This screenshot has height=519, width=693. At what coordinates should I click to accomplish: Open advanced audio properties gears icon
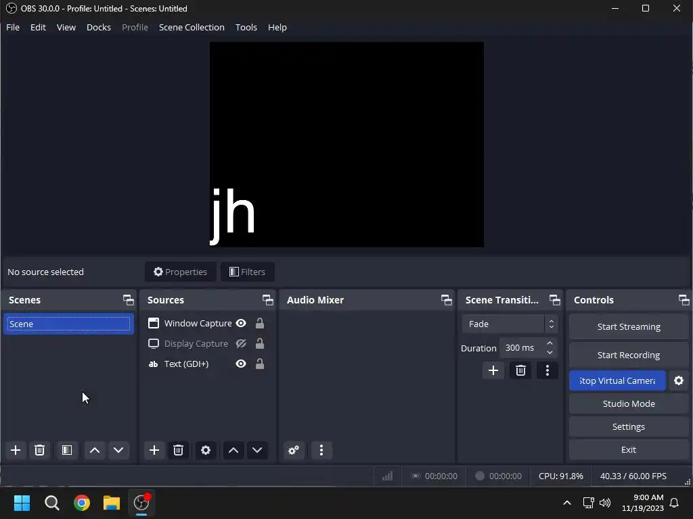tap(294, 450)
